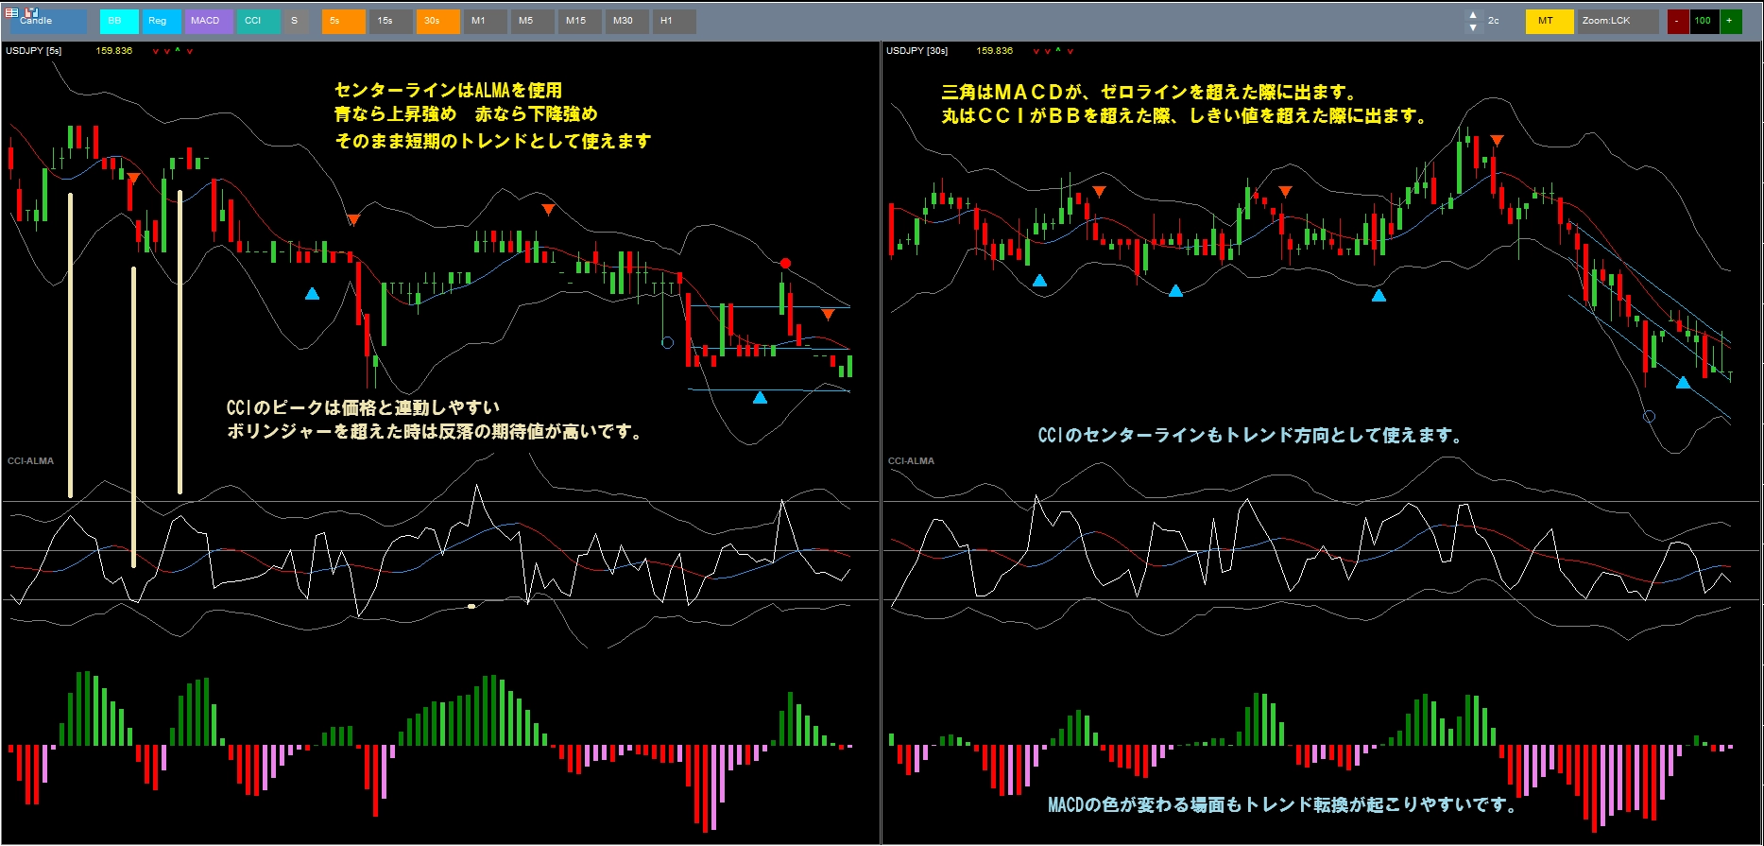Click the 2c chart count label

pos(1494,22)
